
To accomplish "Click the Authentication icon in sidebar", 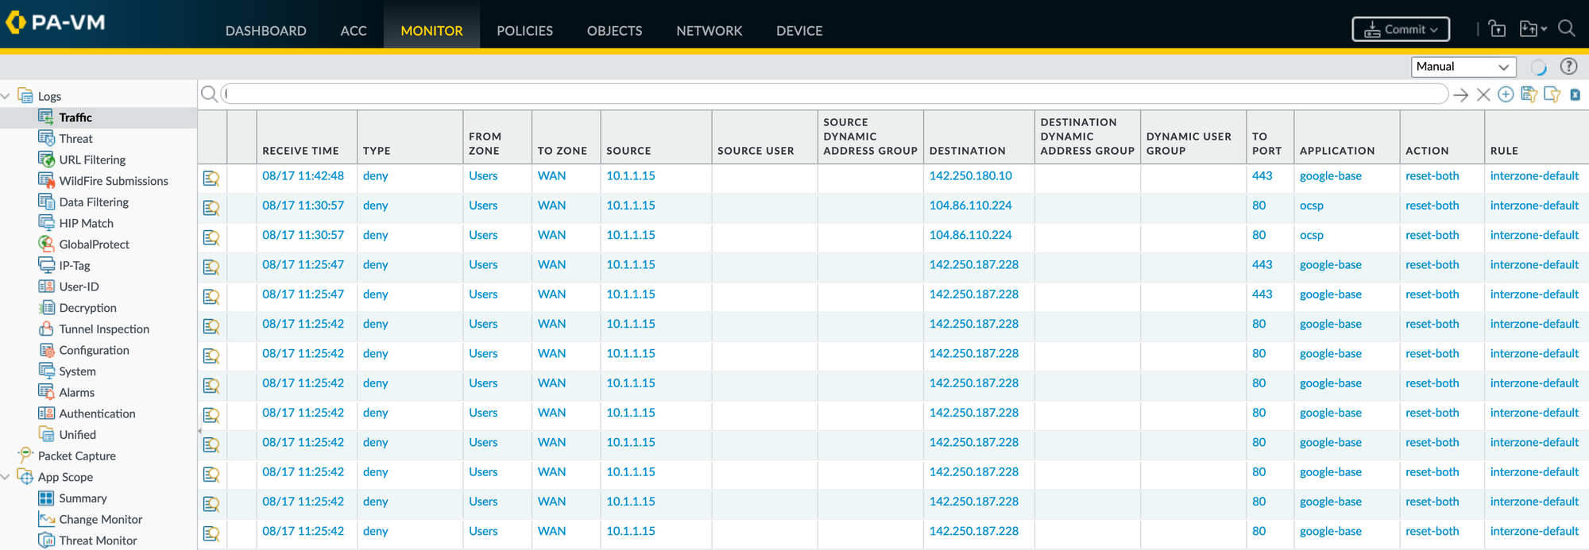I will tap(46, 413).
